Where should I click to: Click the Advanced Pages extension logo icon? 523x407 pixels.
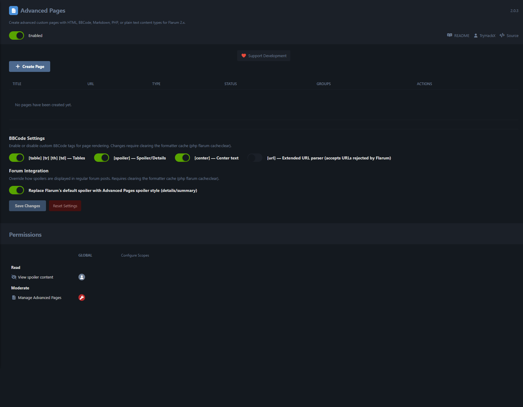pyautogui.click(x=14, y=11)
